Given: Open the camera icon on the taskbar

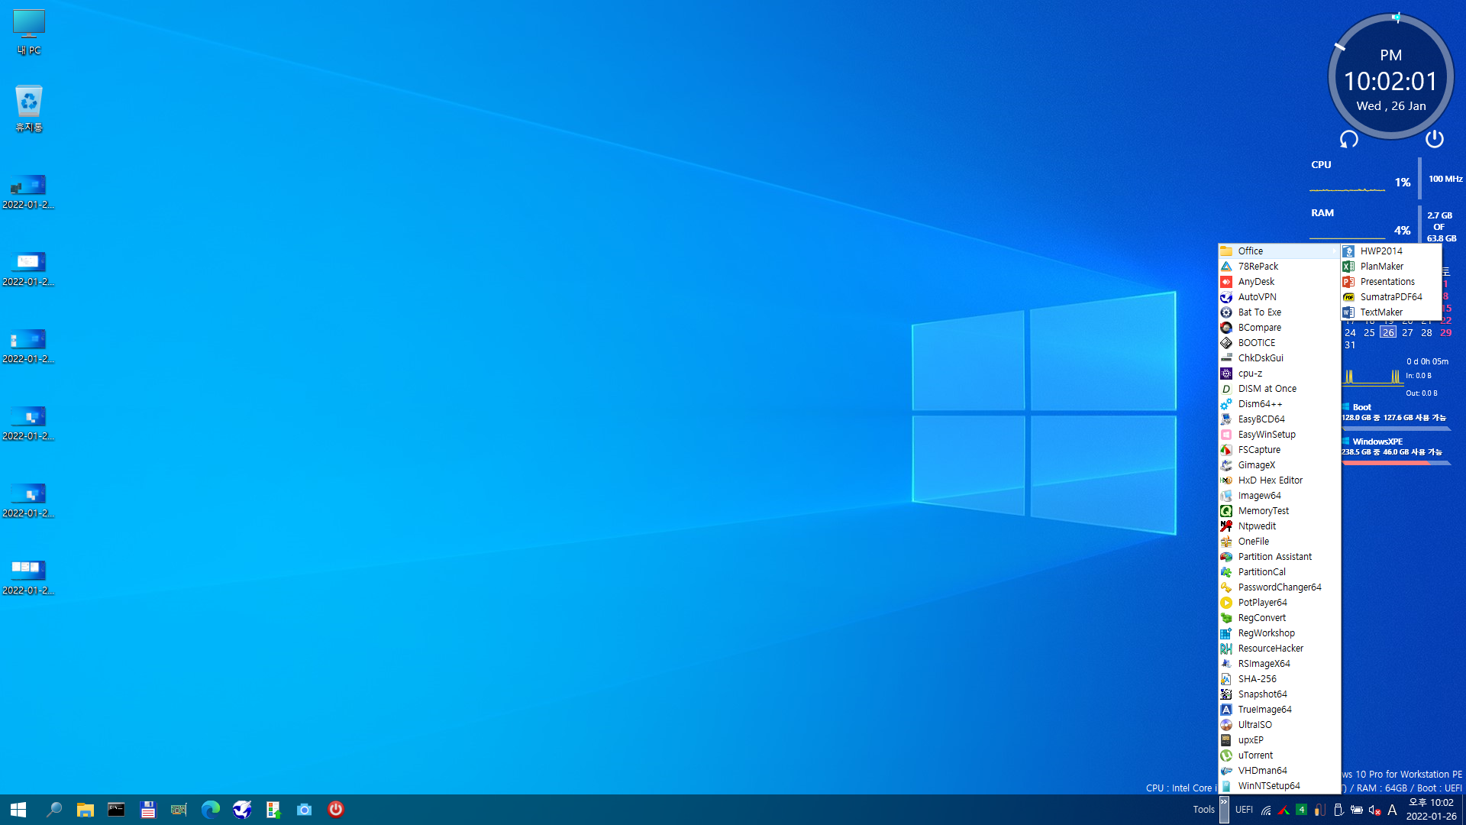Looking at the screenshot, I should pos(304,810).
